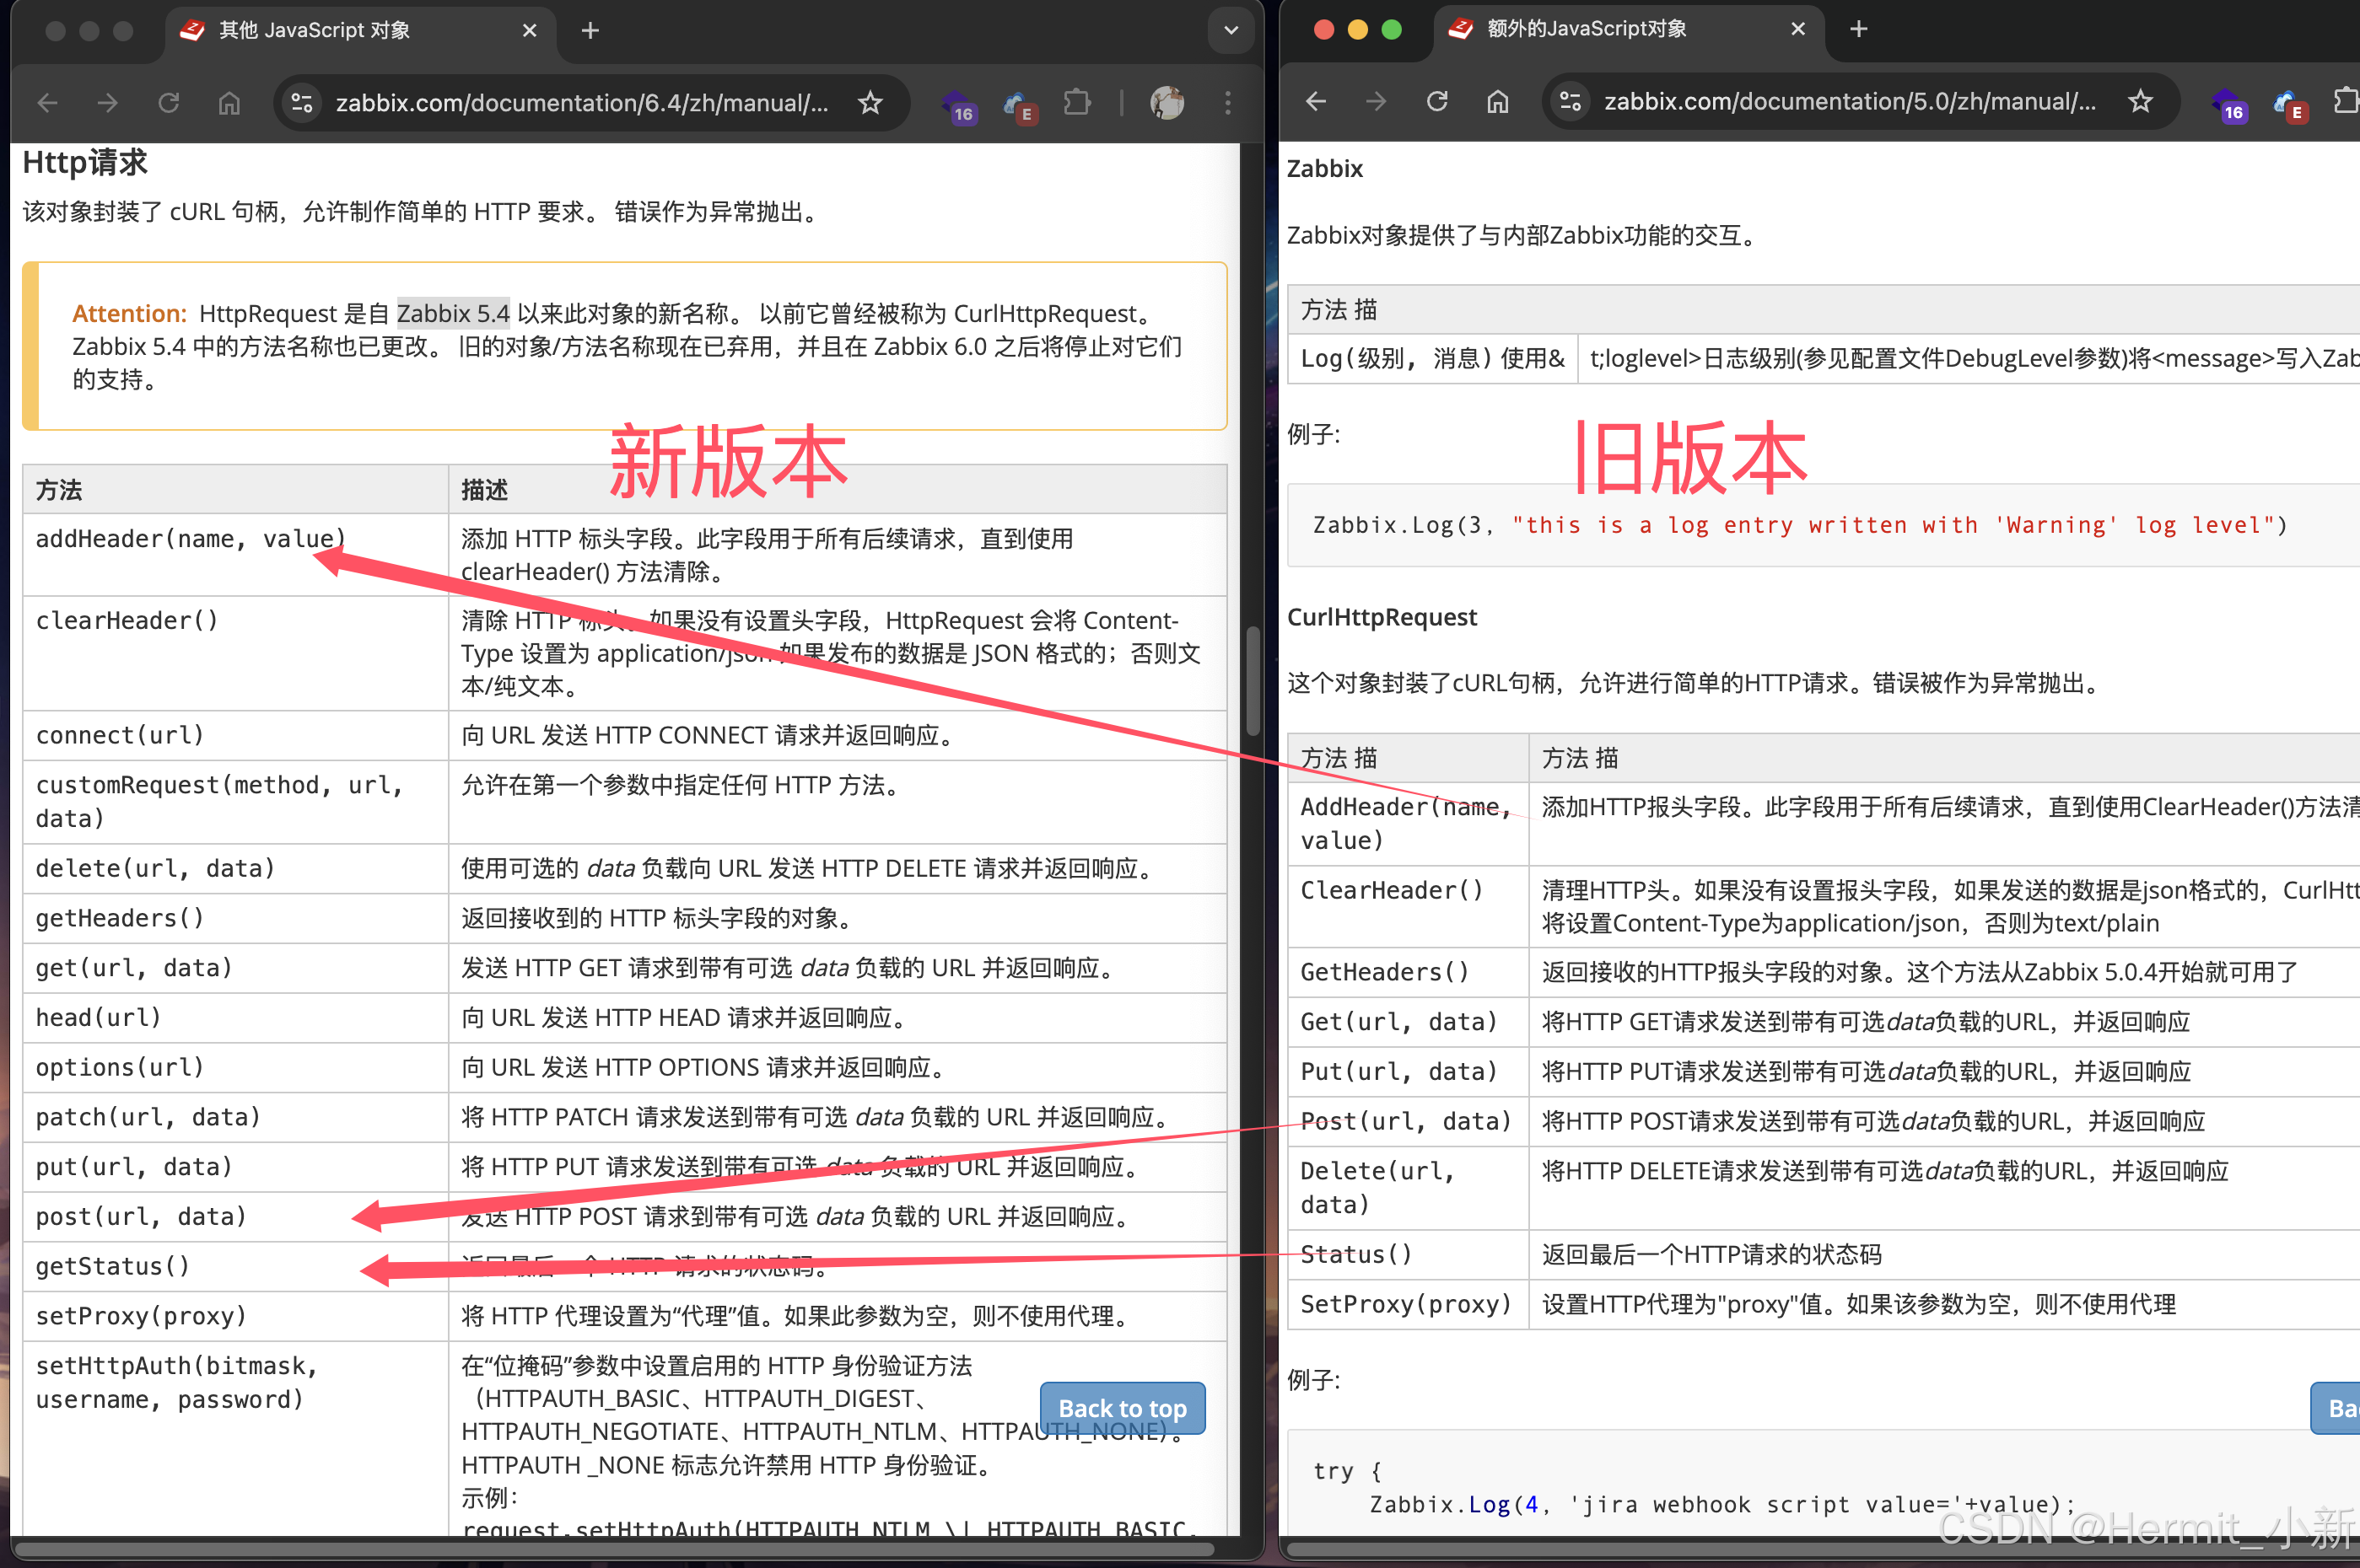Click the purple extension badge showing 16

961,105
